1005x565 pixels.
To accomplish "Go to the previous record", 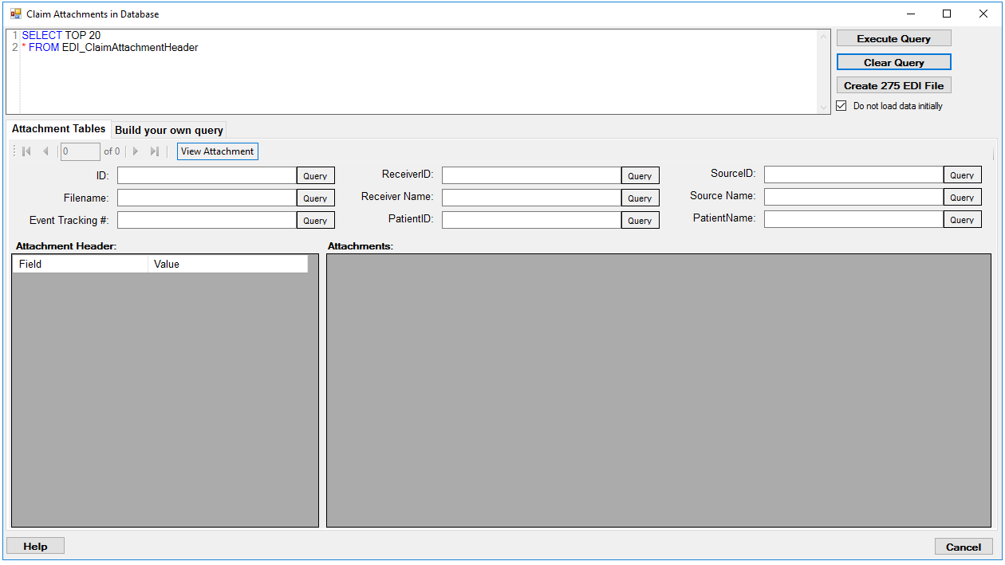I will click(x=45, y=151).
